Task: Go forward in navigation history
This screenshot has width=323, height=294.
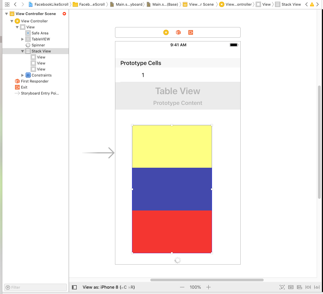Action: [23, 4]
